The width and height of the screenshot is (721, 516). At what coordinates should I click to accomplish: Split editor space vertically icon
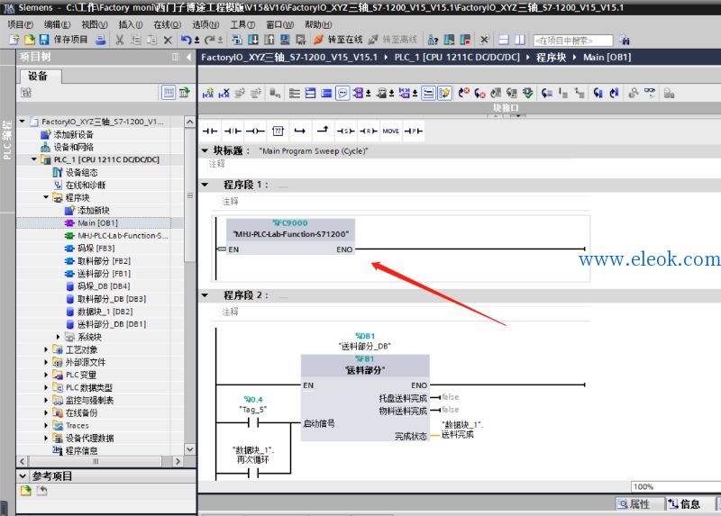520,40
